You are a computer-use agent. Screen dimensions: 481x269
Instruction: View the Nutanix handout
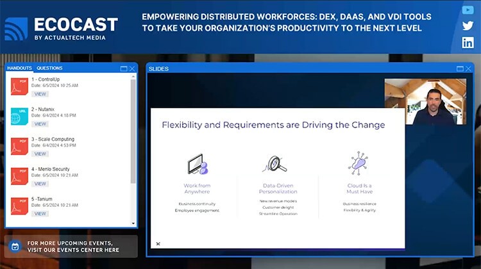[x=40, y=124]
